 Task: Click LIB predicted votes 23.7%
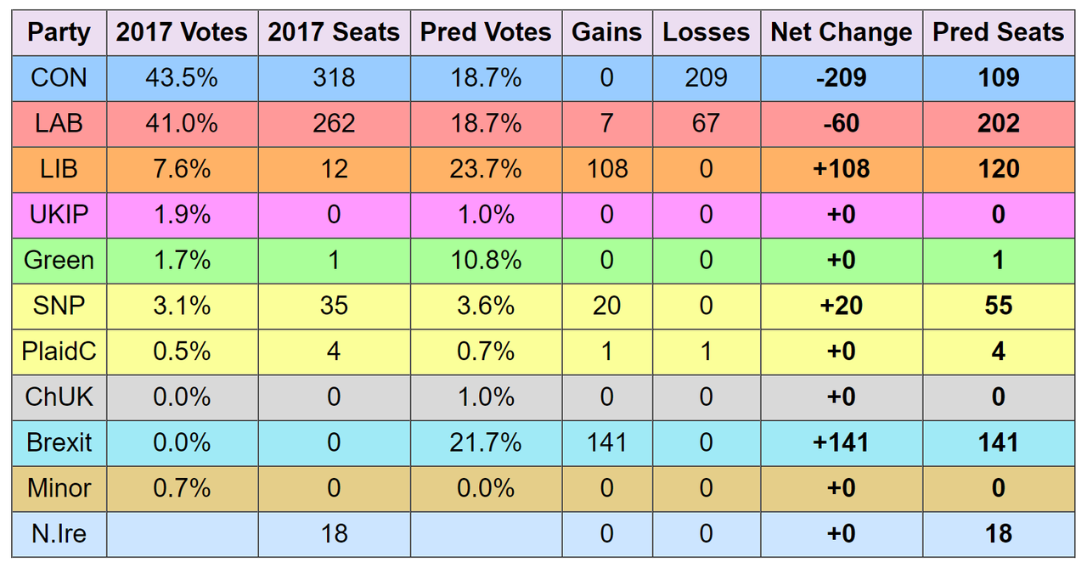pos(486,169)
